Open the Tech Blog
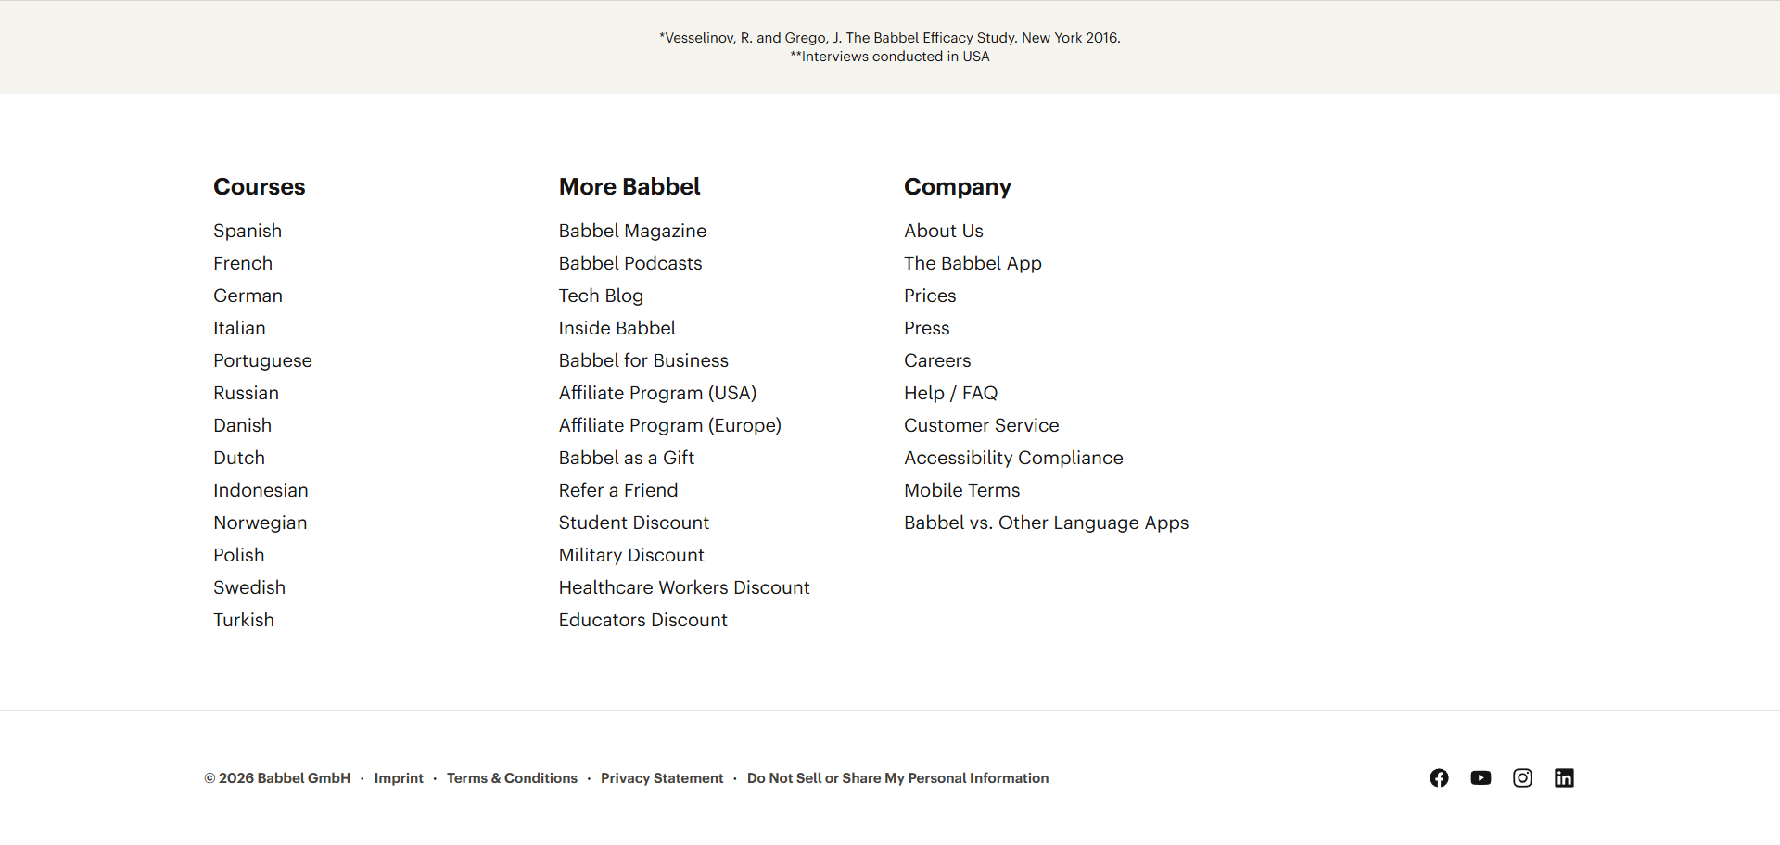The width and height of the screenshot is (1780, 845). point(601,296)
